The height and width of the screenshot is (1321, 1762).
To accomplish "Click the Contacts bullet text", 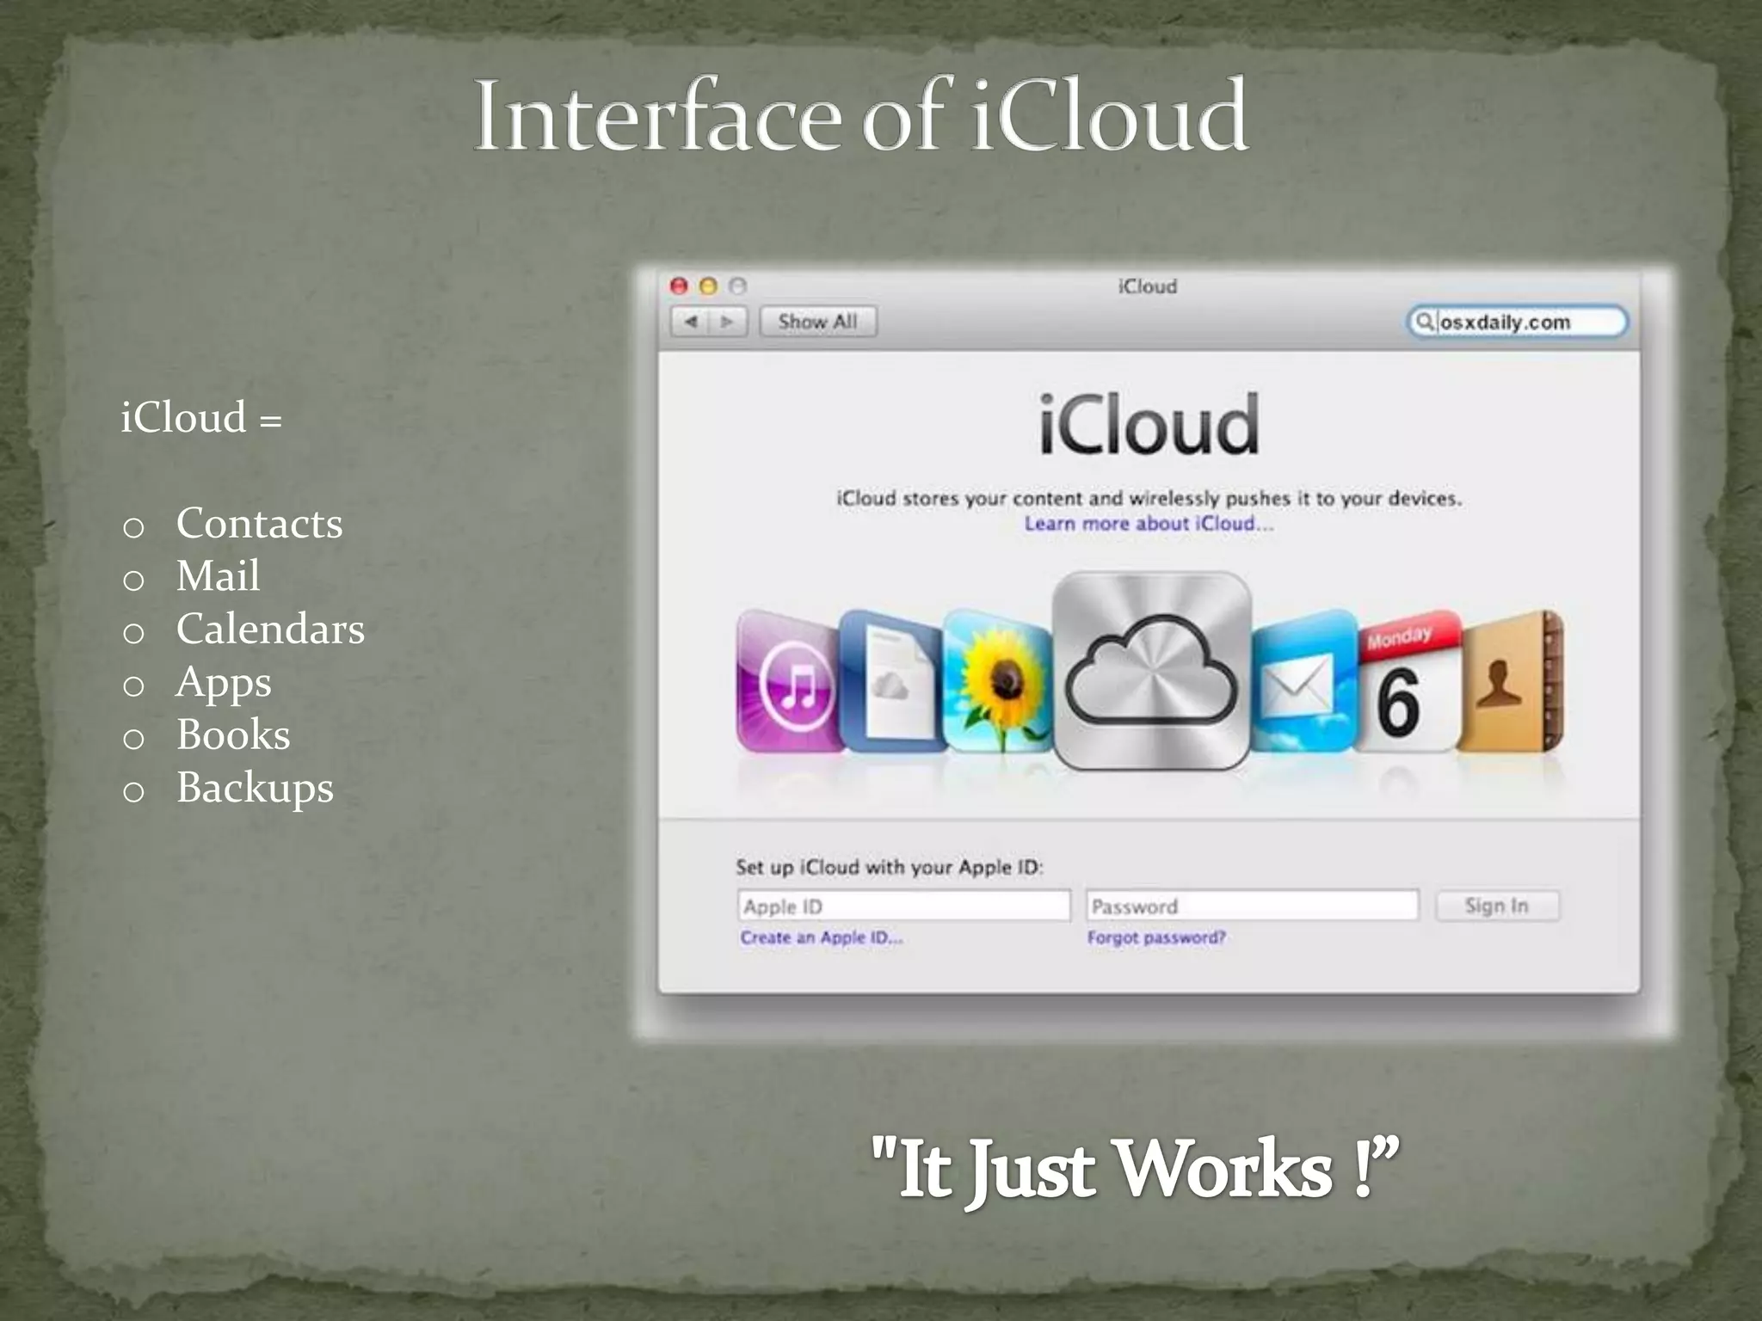I will pyautogui.click(x=259, y=523).
